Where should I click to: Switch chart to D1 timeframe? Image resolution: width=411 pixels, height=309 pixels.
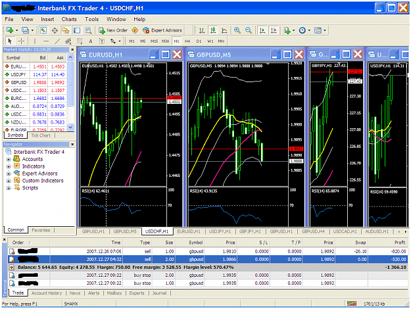pos(199,41)
